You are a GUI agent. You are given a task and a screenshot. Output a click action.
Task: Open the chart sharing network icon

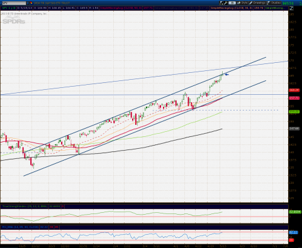(x=221, y=3)
